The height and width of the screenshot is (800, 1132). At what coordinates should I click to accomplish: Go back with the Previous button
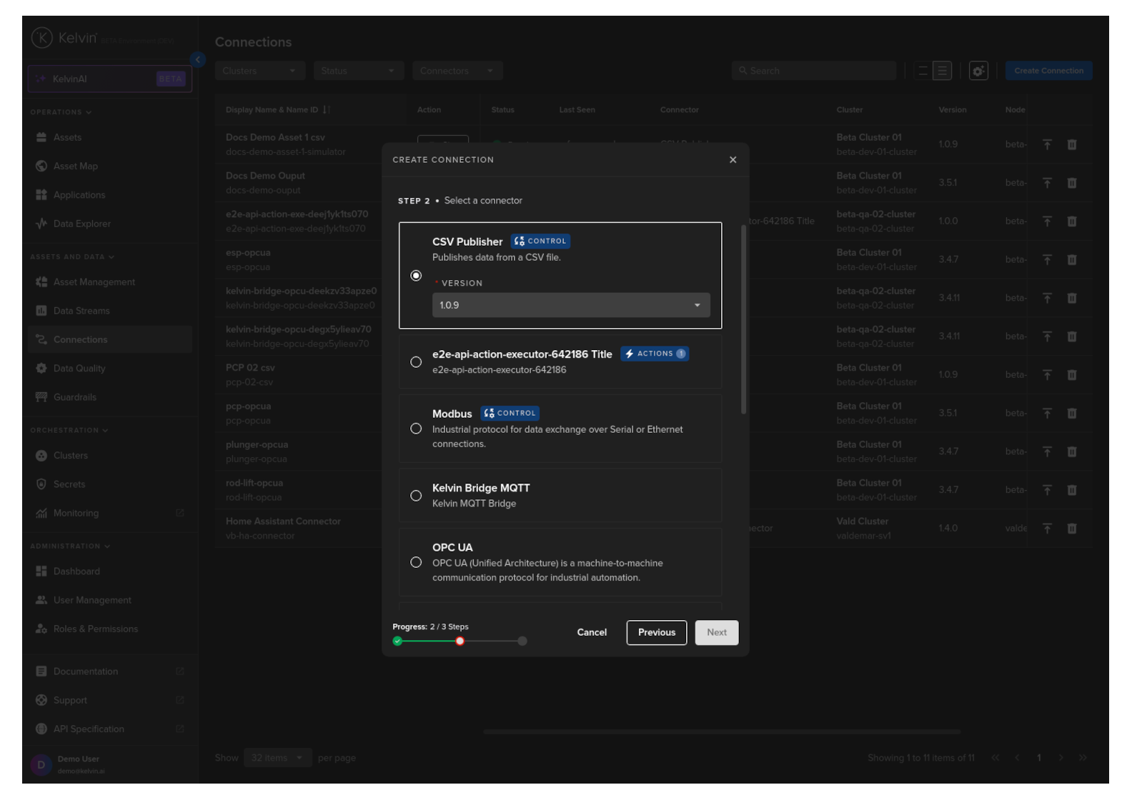coord(656,633)
